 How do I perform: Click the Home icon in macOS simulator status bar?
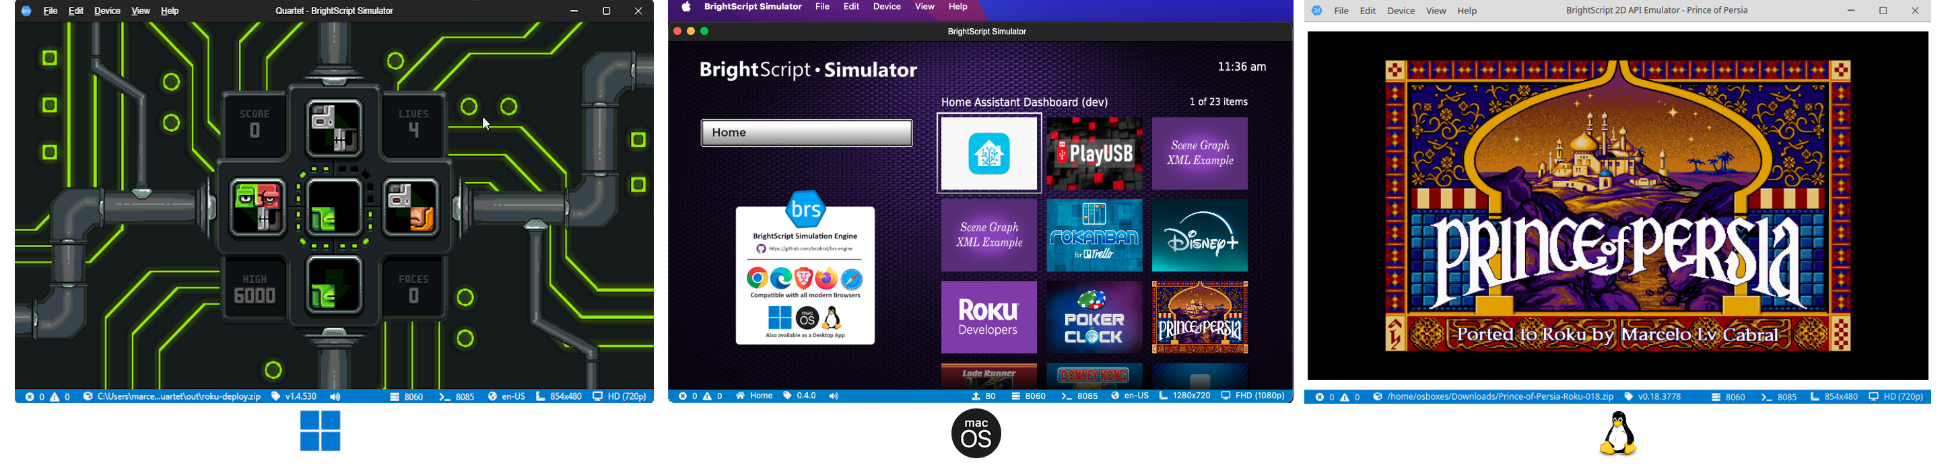click(740, 396)
